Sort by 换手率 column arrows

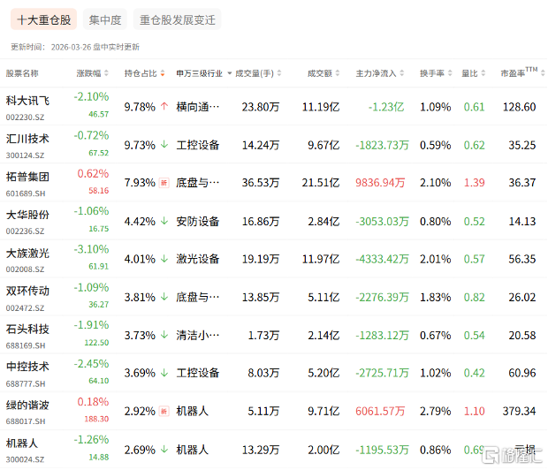(450, 73)
